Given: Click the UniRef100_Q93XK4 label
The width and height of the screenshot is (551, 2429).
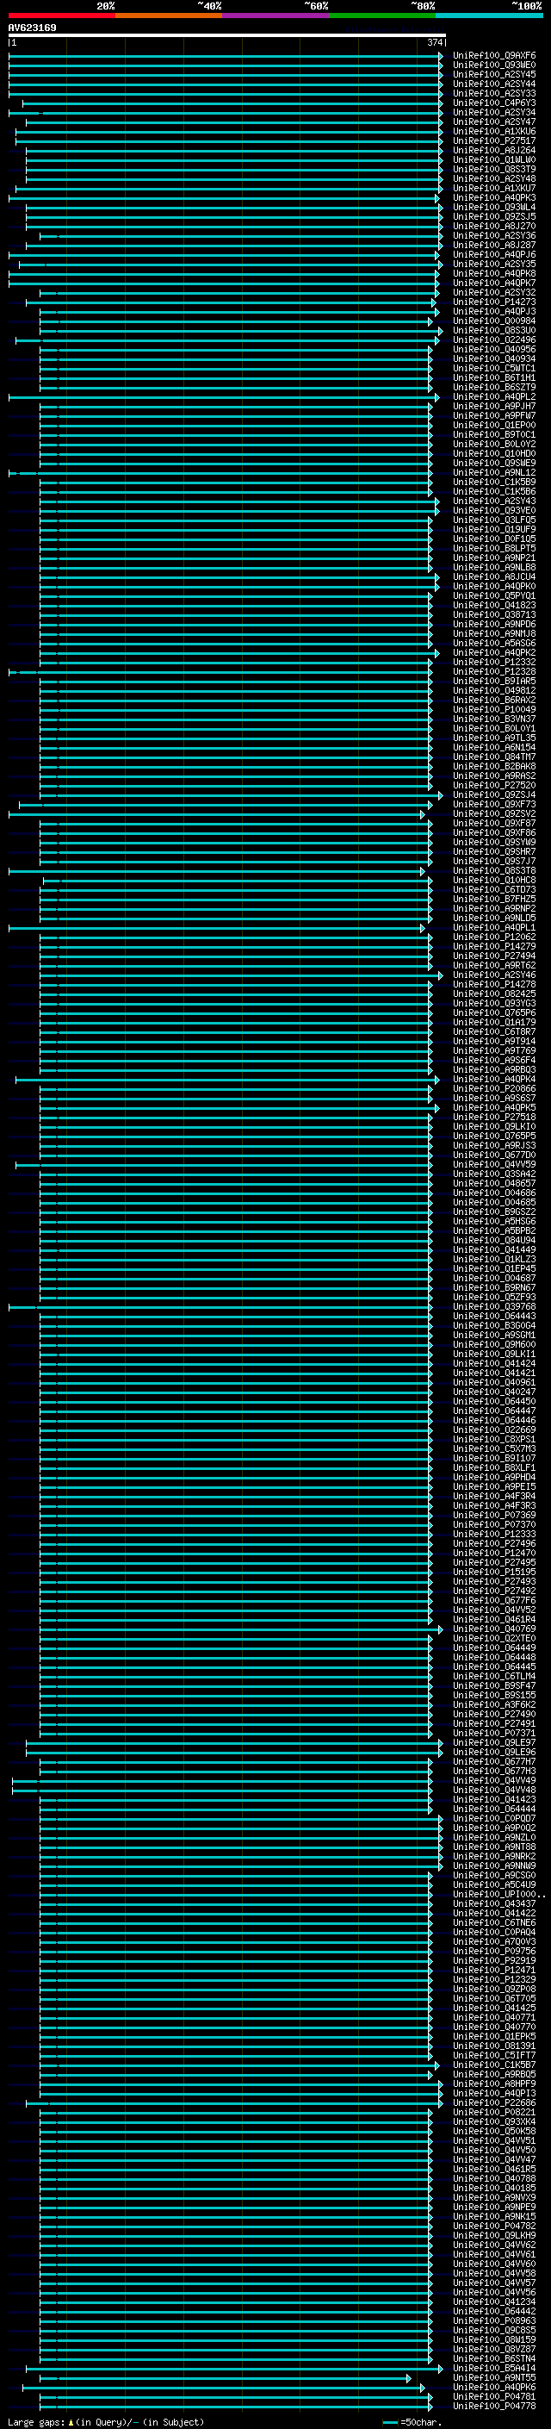Looking at the screenshot, I should pyautogui.click(x=493, y=2121).
